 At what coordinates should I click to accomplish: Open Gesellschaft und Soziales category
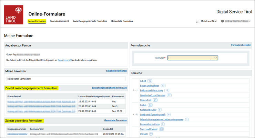[152, 95]
